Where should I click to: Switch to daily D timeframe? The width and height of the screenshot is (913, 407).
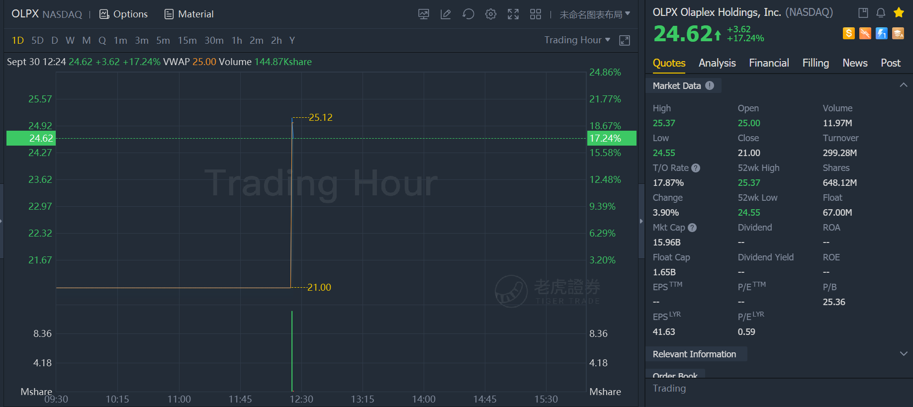point(55,40)
